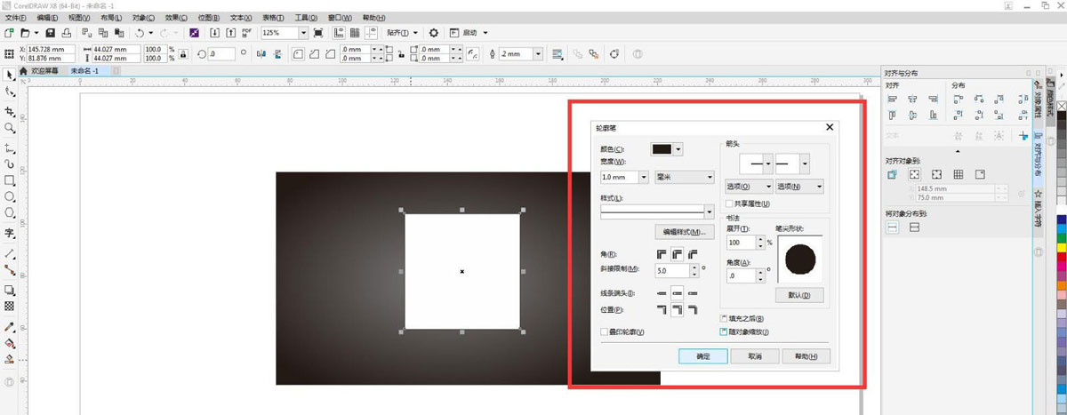Click the 编辑样式 button
1067x415 pixels.
[x=684, y=233]
